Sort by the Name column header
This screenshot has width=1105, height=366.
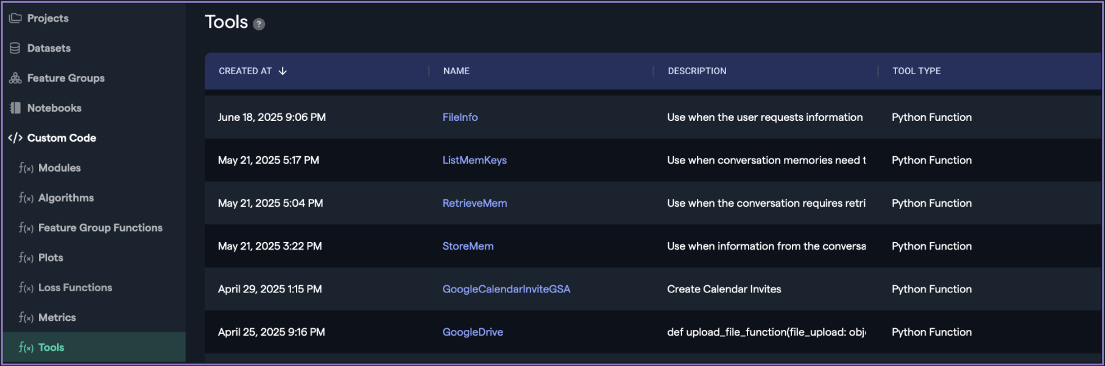456,71
